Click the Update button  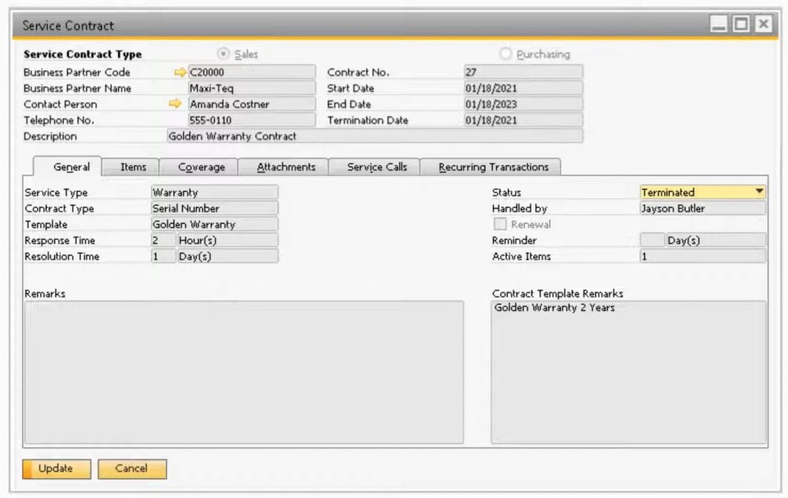click(x=55, y=468)
